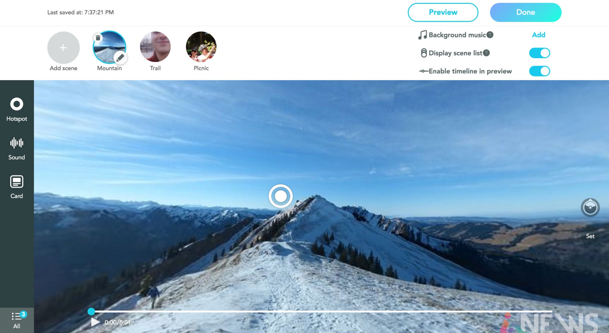The height and width of the screenshot is (333, 609).
Task: Open the Sound tool
Action: pos(17,148)
